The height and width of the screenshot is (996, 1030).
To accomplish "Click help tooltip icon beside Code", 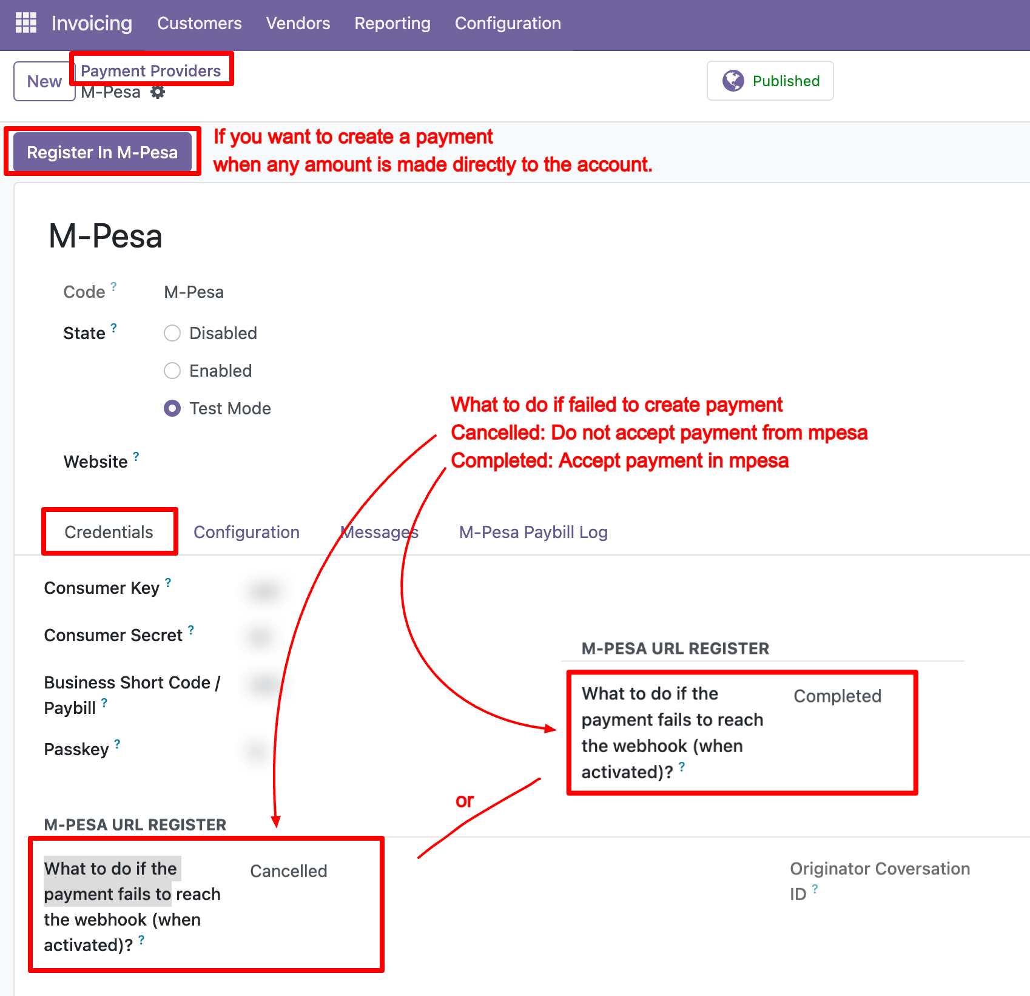I will pos(113,286).
